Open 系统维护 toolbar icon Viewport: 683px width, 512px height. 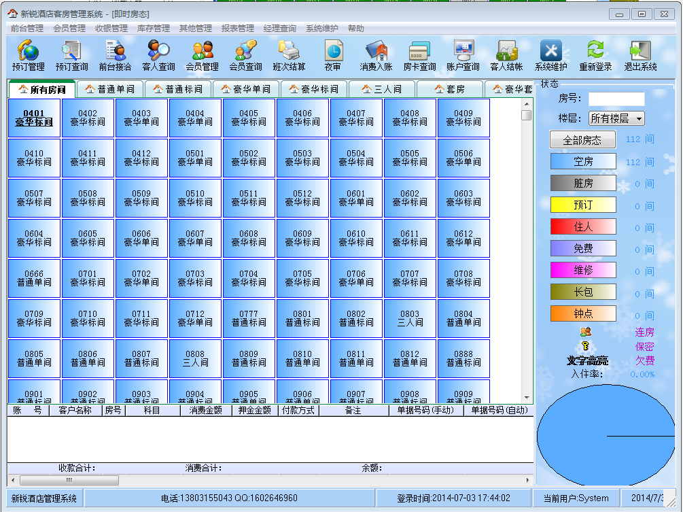click(x=551, y=55)
